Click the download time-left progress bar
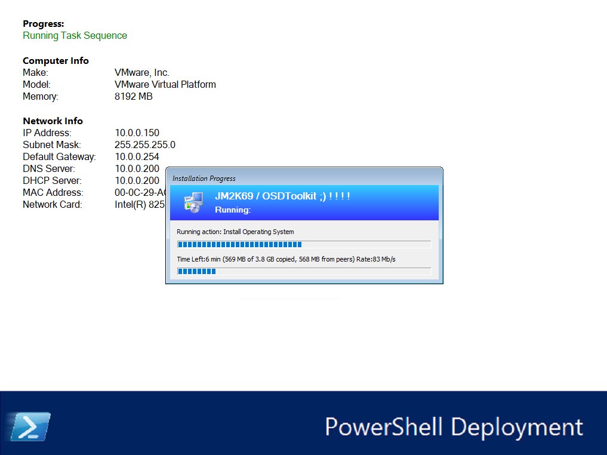607x455 pixels. click(304, 272)
